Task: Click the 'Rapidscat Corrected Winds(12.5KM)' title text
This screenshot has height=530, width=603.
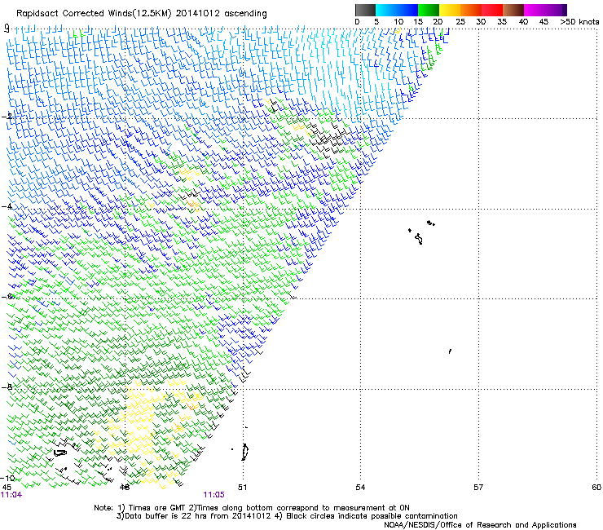Action: 94,14
